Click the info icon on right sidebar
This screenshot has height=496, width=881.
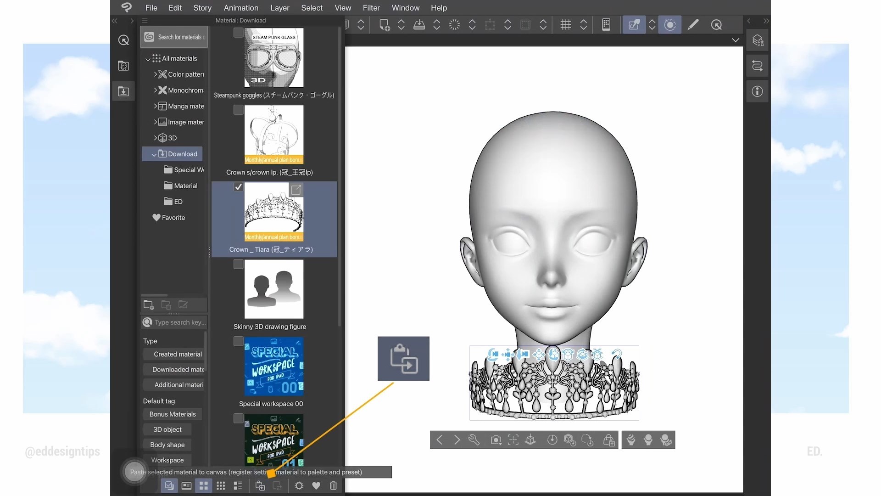[x=757, y=91]
